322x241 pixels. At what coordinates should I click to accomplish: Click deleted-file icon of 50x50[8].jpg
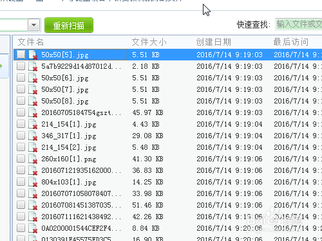click(x=33, y=101)
